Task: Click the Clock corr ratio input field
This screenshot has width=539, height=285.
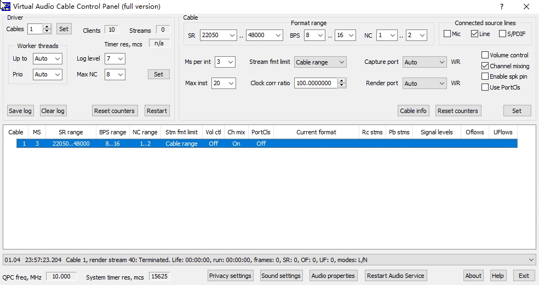Action: click(x=315, y=84)
